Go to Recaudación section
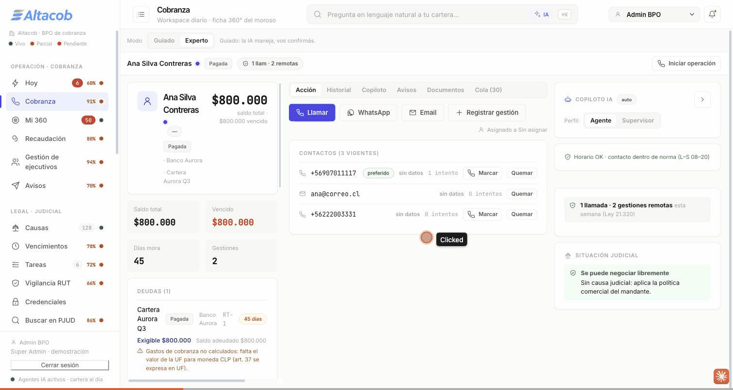 57,139
